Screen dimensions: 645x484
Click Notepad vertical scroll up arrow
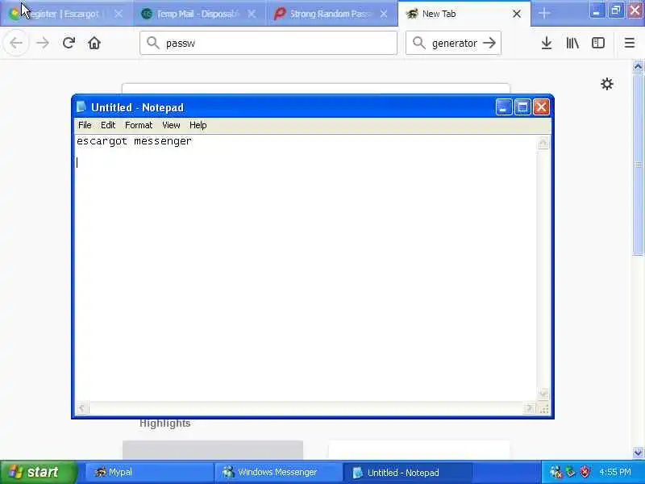point(543,143)
